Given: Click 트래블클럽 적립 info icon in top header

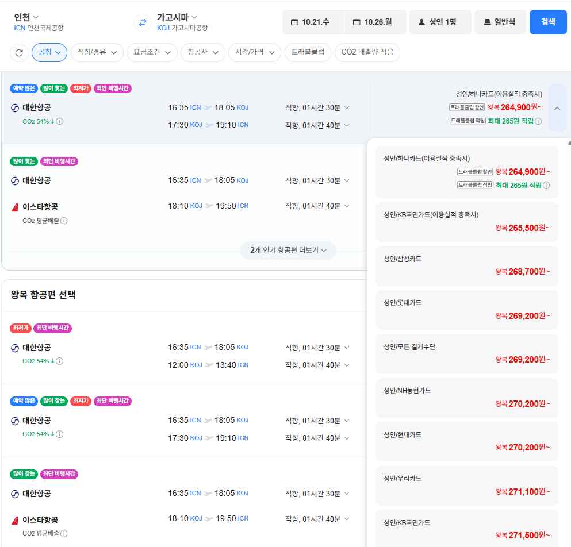Looking at the screenshot, I should point(538,121).
